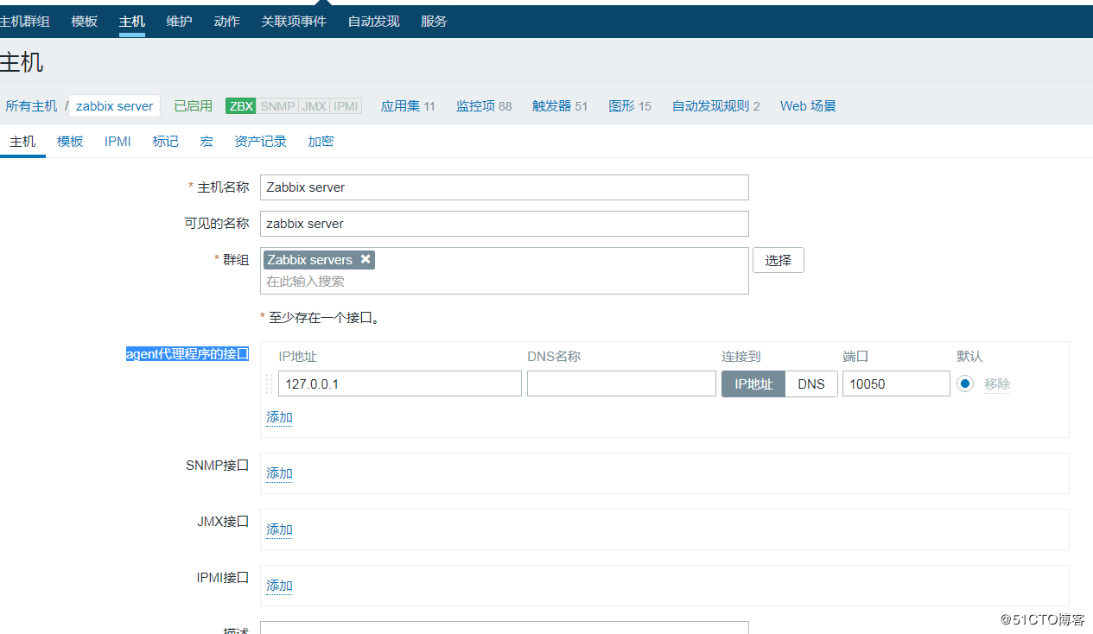Viewport: 1093px width, 634px height.
Task: Open the 服务 menu item
Action: (434, 21)
